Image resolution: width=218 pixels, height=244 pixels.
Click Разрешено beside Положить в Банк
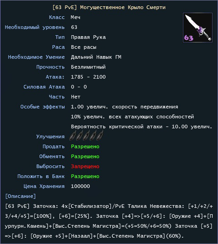(85, 176)
